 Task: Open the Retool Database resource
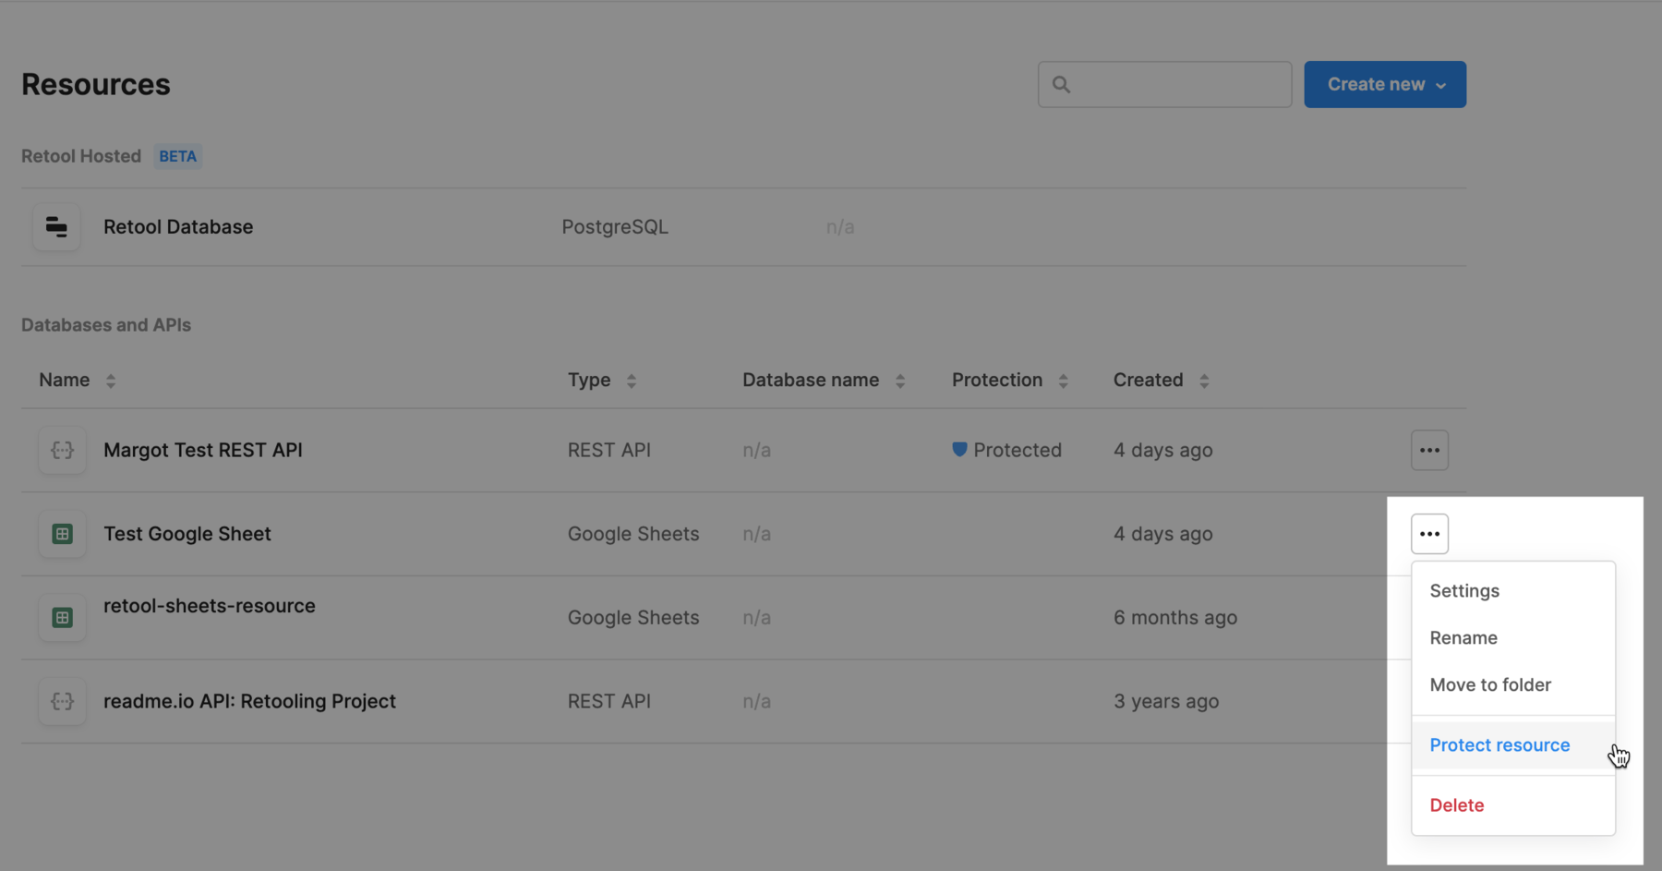[178, 227]
